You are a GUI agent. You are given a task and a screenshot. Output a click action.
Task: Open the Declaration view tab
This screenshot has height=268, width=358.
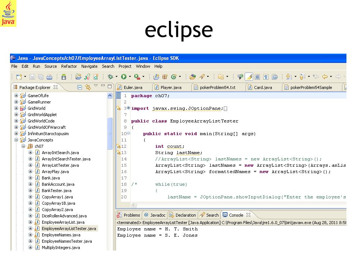click(183, 215)
